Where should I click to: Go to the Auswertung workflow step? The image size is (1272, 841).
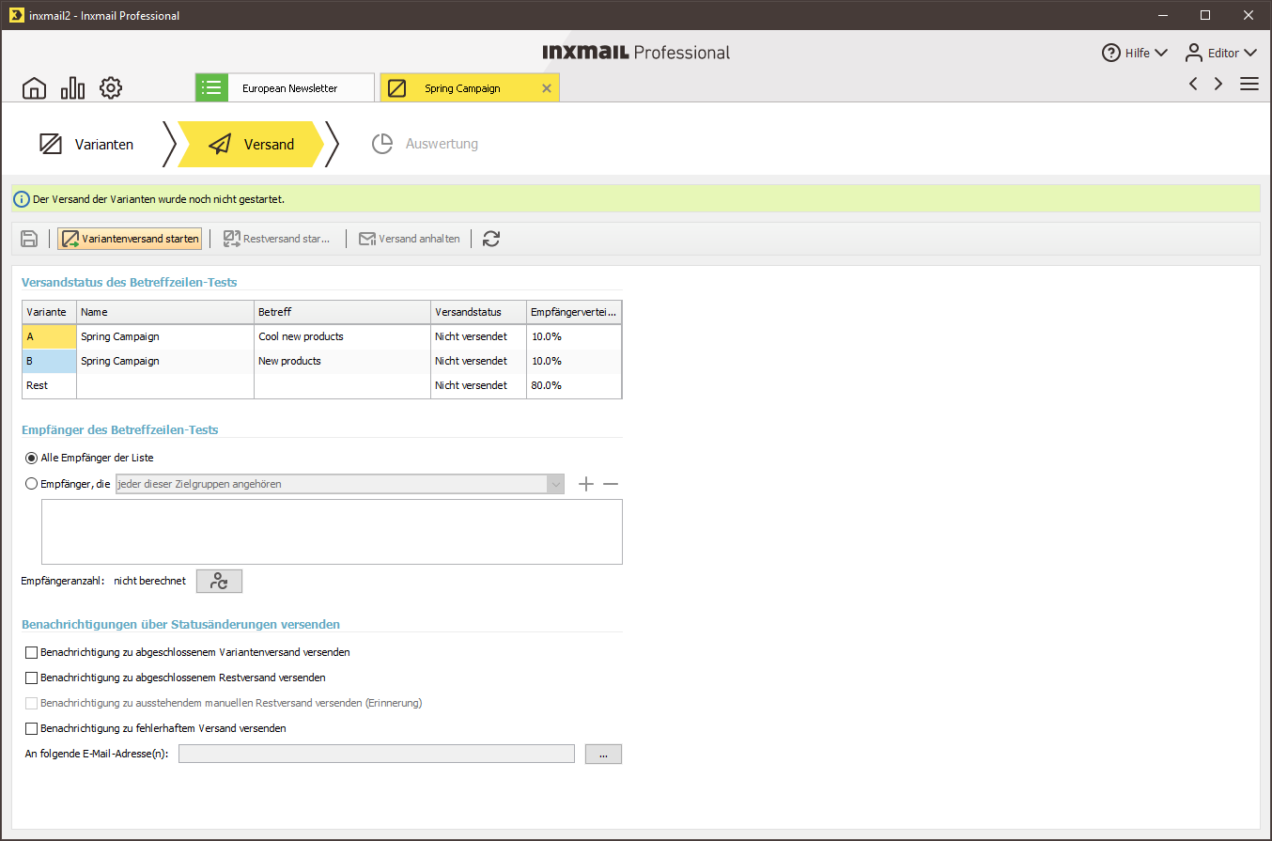click(x=425, y=144)
